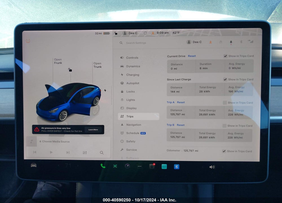Reset Trip B counter
Screen dimensions: 282x203
[180, 125]
